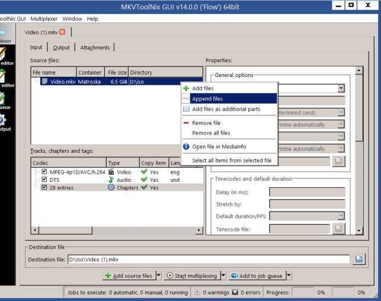Click the green check in the Chapters row
The height and width of the screenshot is (301, 381).
click(144, 187)
